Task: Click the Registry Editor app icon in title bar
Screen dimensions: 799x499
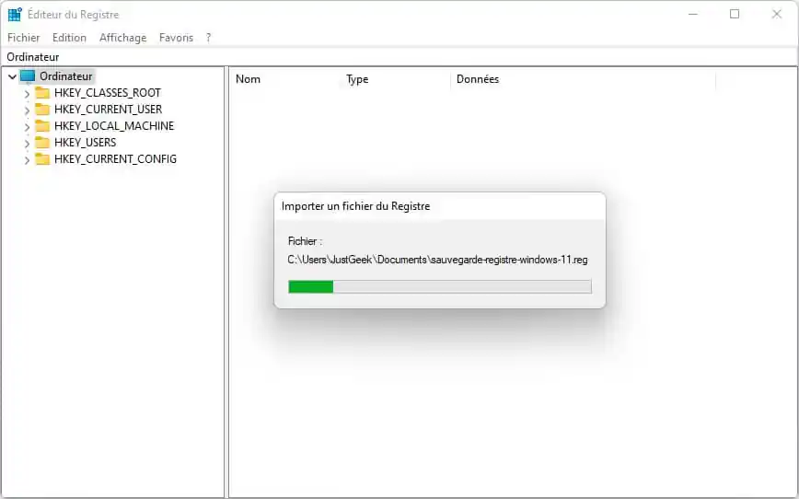Action: pos(15,15)
